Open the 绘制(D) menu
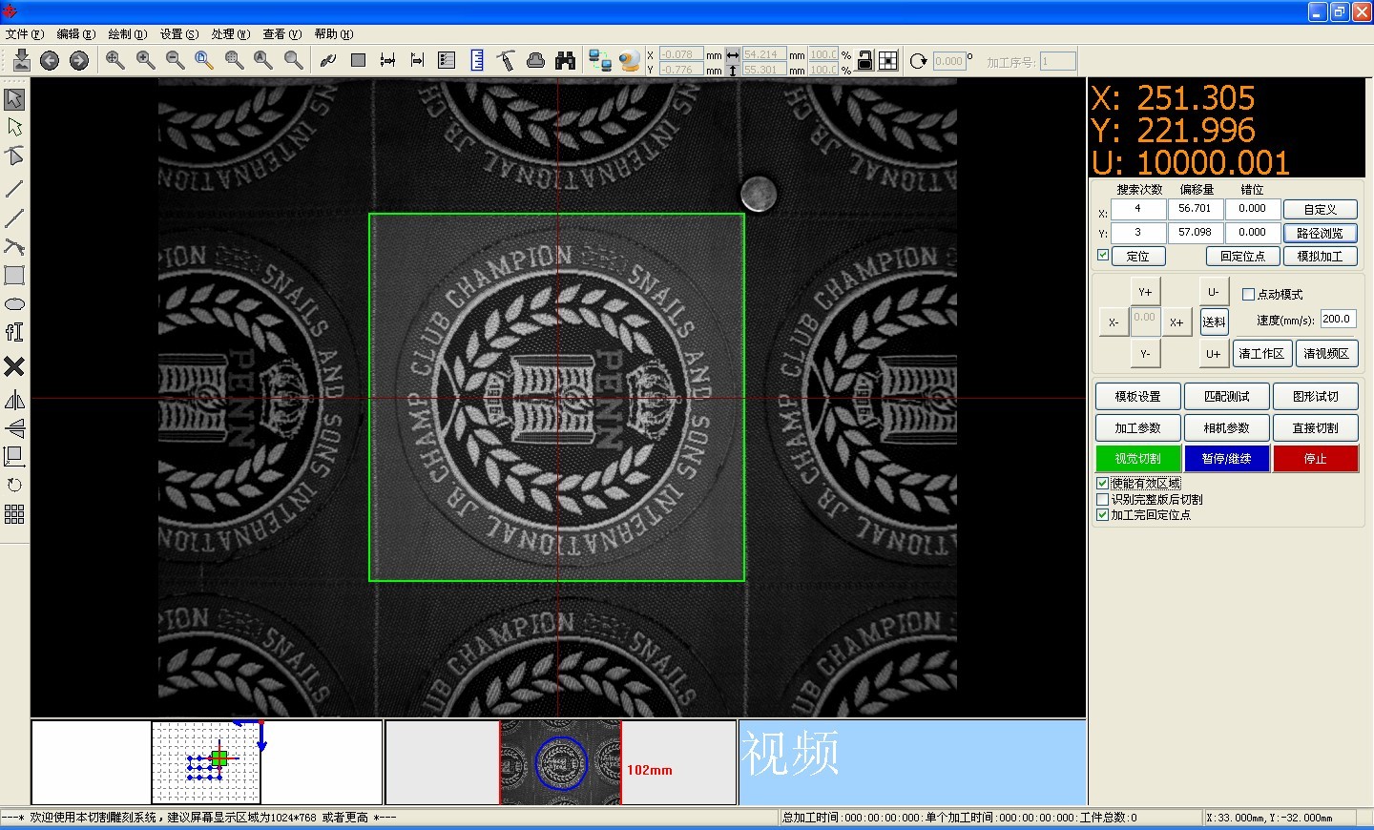This screenshot has height=830, width=1374. coord(128,34)
